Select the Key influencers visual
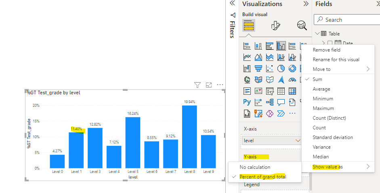This screenshot has height=193, width=380. point(258,102)
